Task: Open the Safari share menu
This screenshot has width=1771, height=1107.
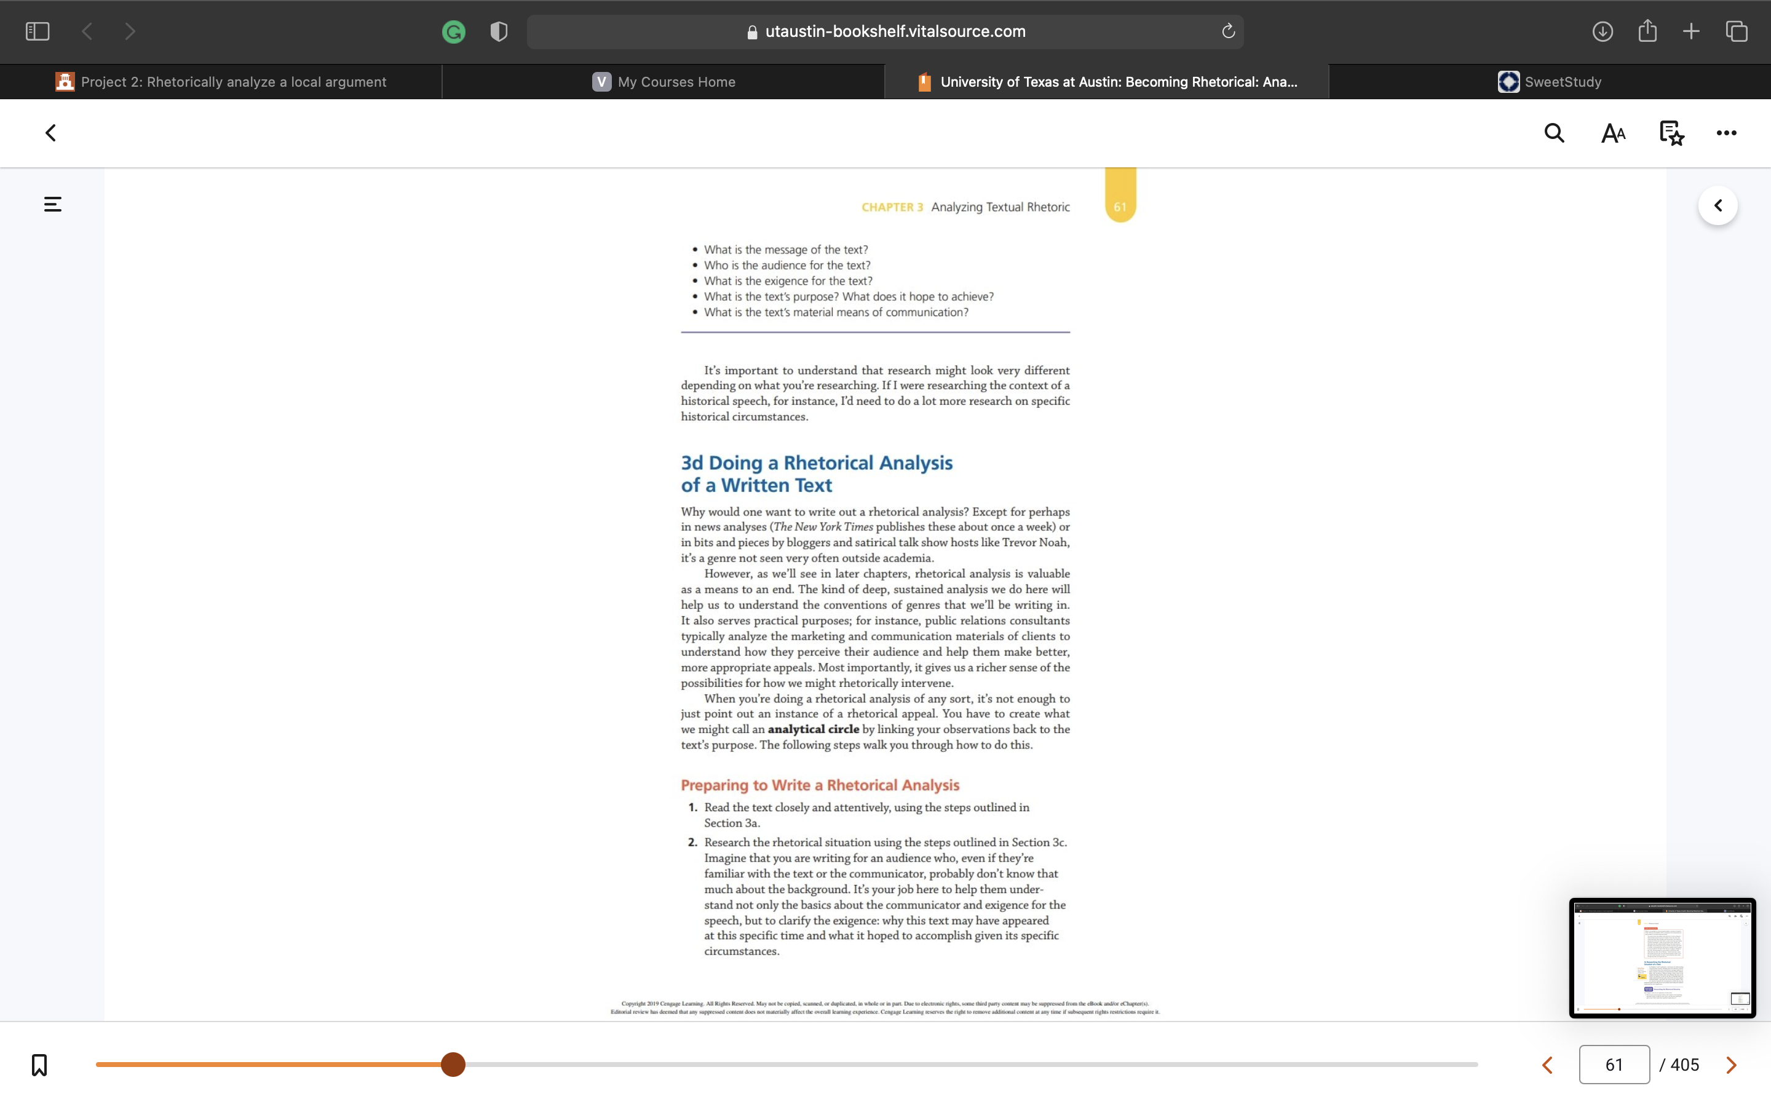Action: click(1647, 31)
